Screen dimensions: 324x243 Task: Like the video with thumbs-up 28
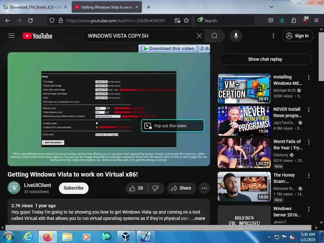[x=136, y=188]
